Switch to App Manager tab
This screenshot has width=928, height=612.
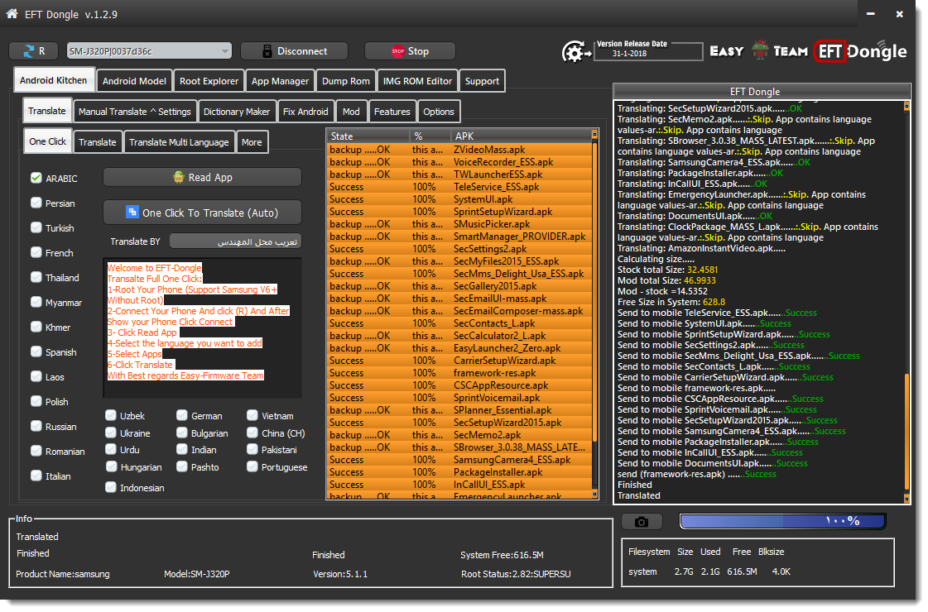[x=280, y=81]
